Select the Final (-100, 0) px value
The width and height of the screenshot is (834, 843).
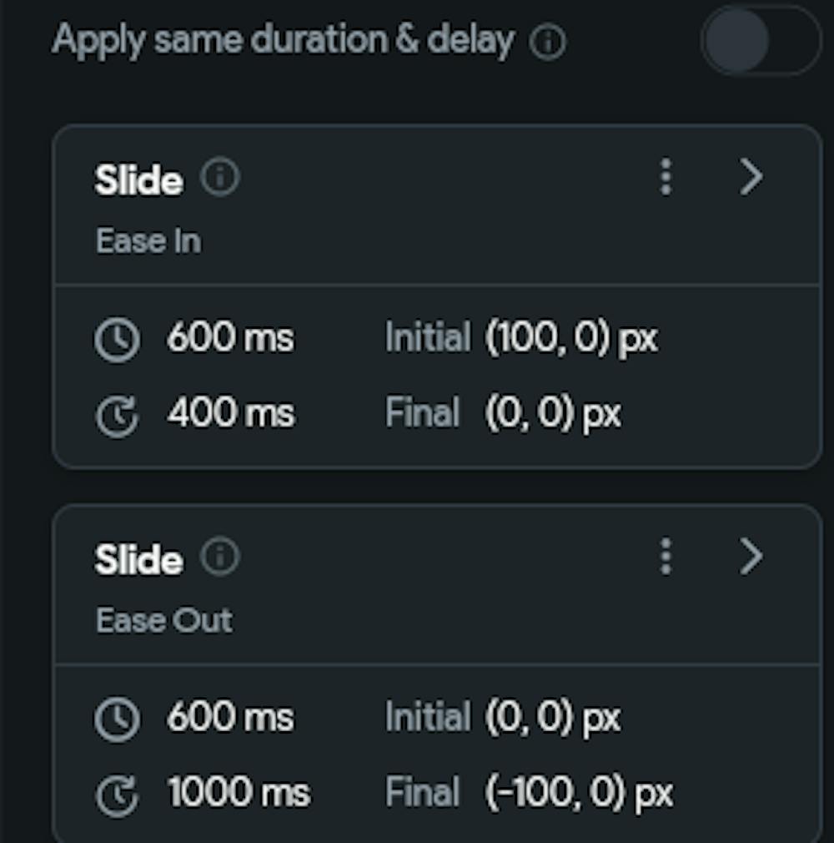click(579, 792)
